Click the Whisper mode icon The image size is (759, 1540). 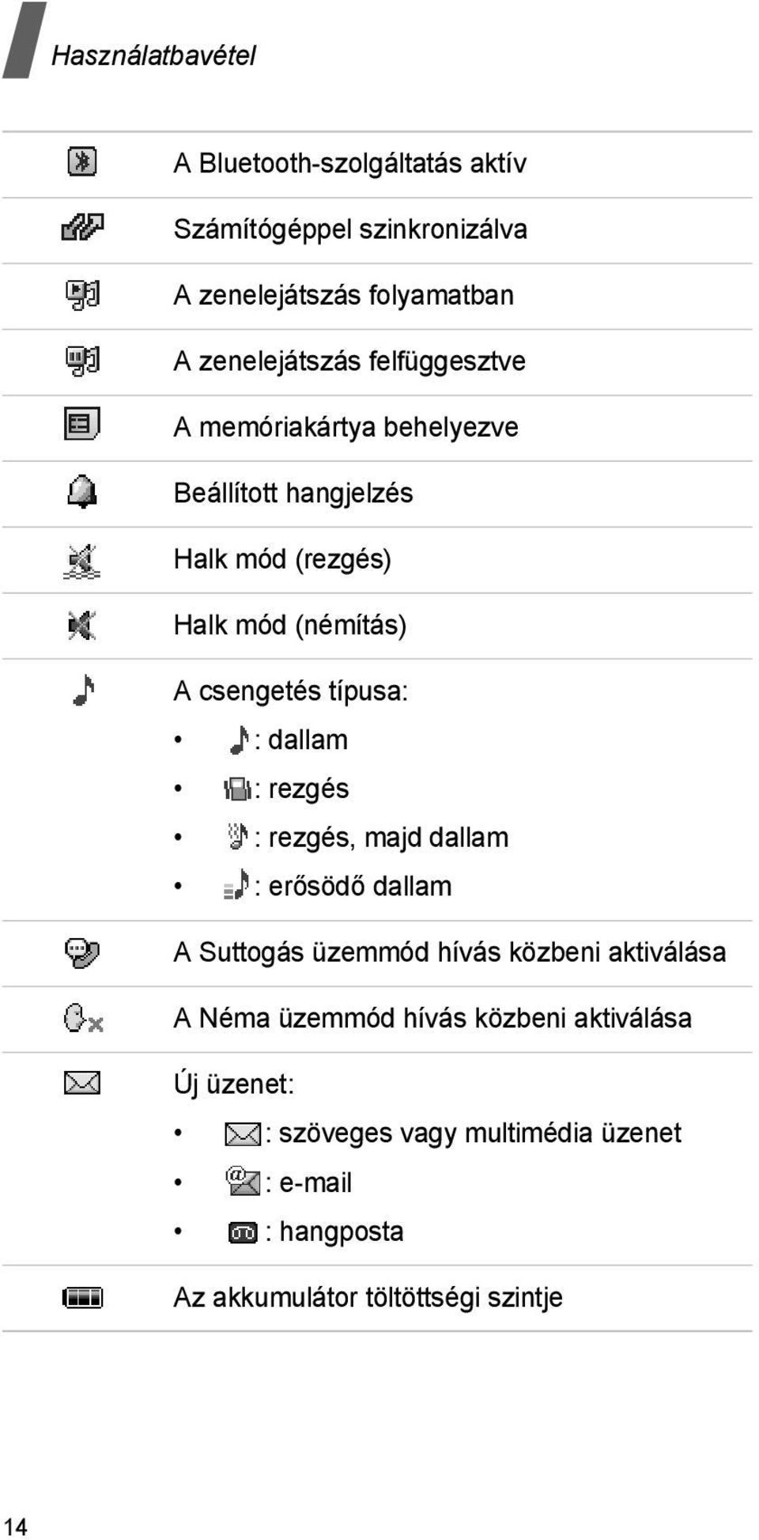pos(82,952)
